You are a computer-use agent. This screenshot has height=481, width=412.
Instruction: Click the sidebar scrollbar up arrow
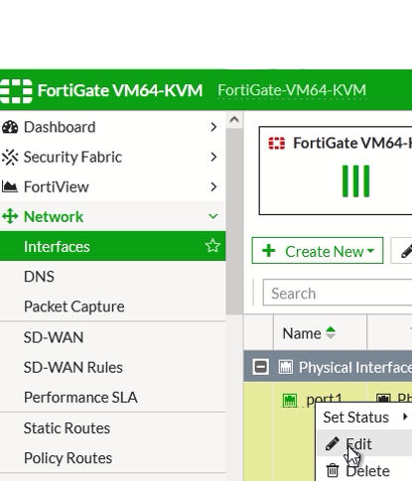pyautogui.click(x=234, y=119)
